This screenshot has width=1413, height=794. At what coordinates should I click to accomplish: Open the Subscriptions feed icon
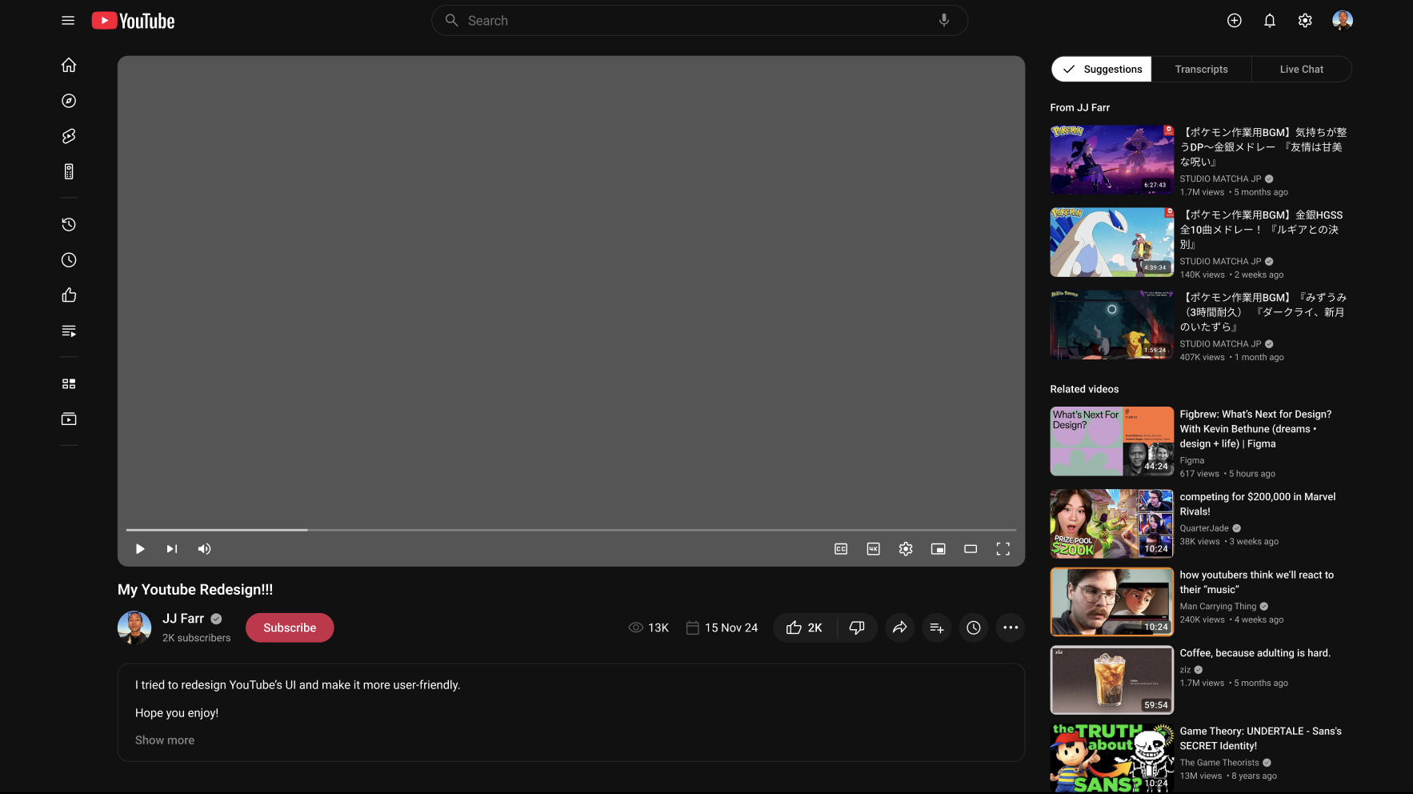pos(68,171)
